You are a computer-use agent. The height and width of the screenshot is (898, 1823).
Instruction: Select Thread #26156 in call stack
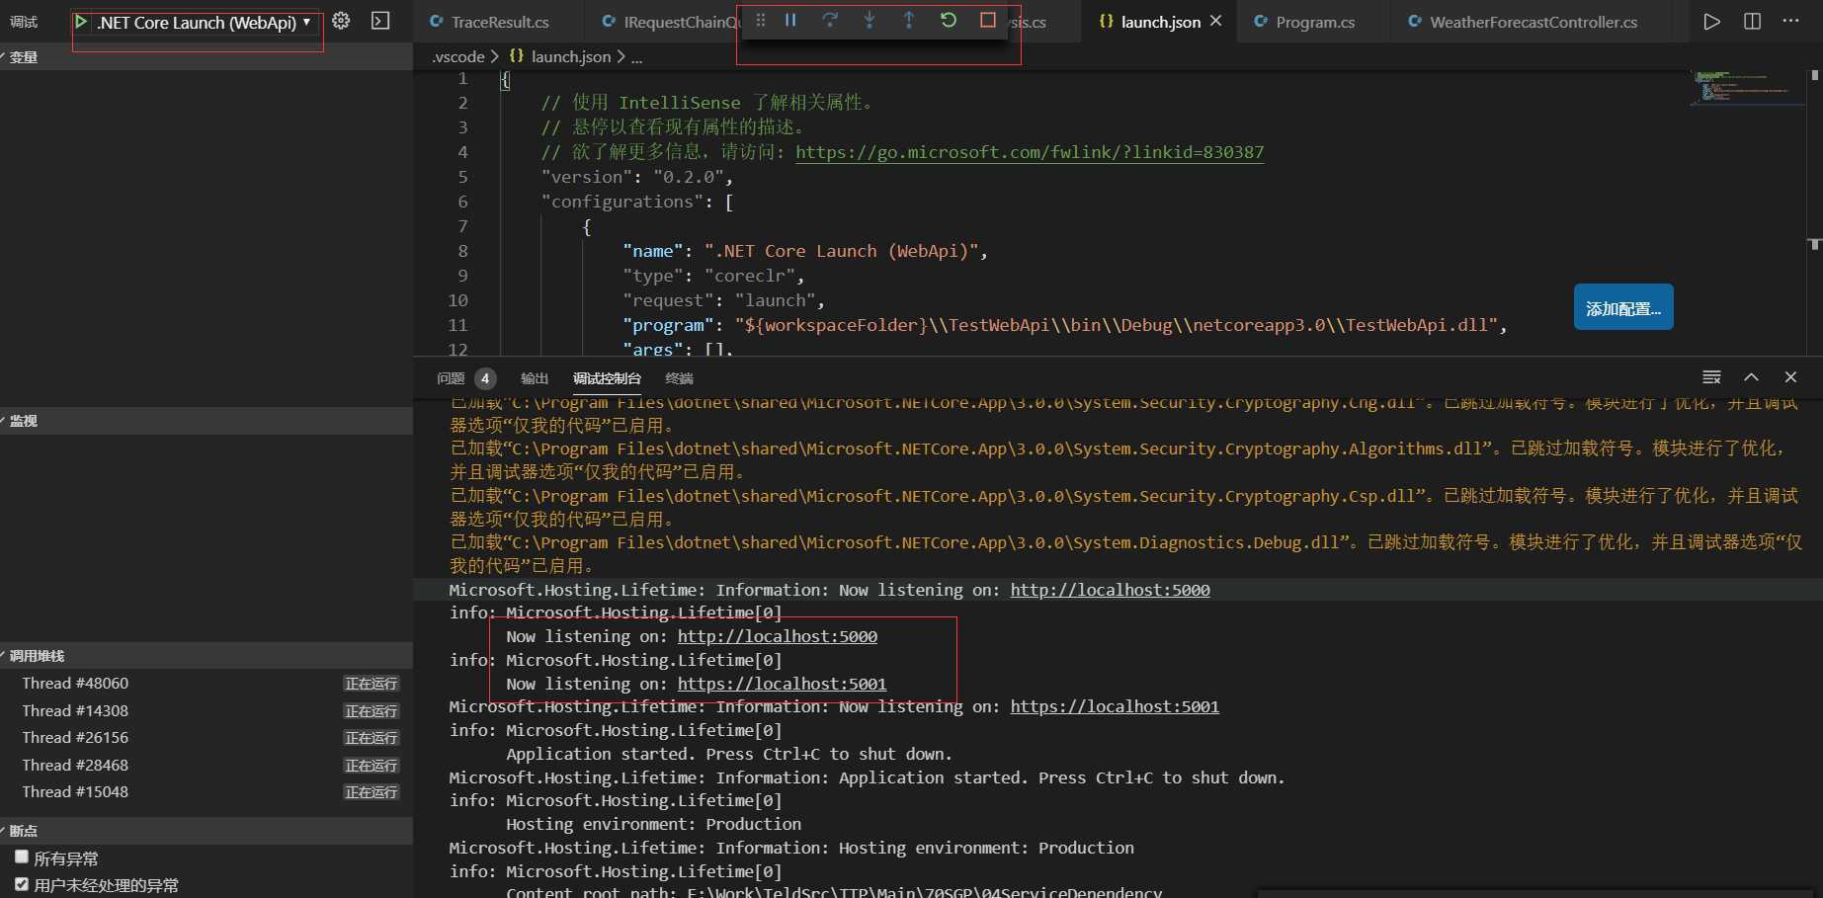pos(75,737)
